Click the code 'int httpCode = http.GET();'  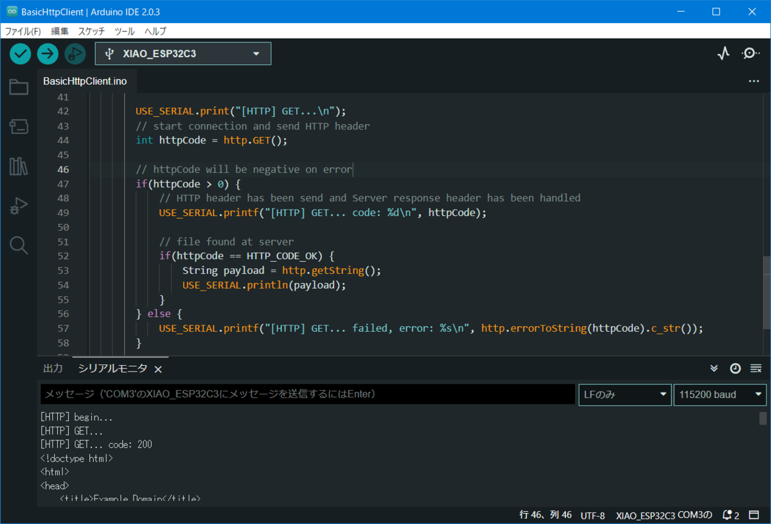coord(211,140)
